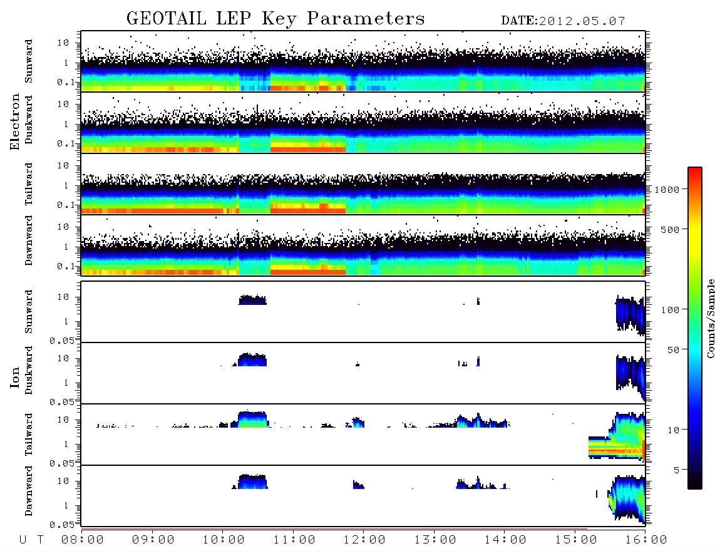Click the 10:00 time axis label
This screenshot has height=551, width=715.
pos(224,540)
